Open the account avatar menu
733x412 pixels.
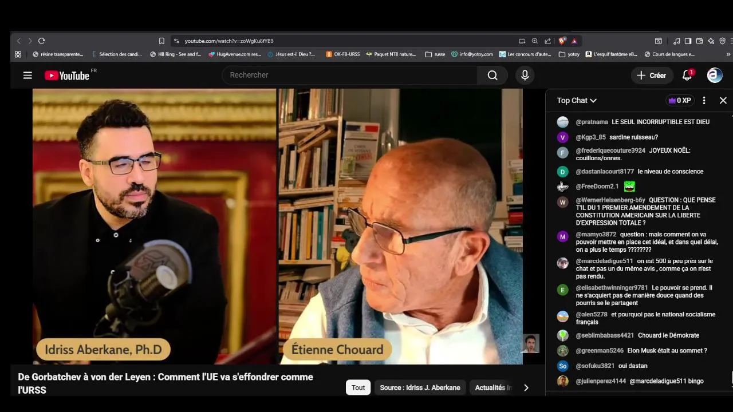715,75
